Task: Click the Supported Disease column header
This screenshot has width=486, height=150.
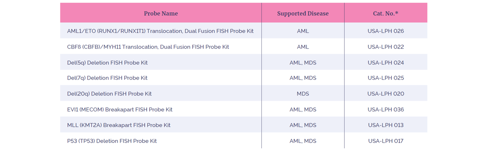Action: (303, 13)
